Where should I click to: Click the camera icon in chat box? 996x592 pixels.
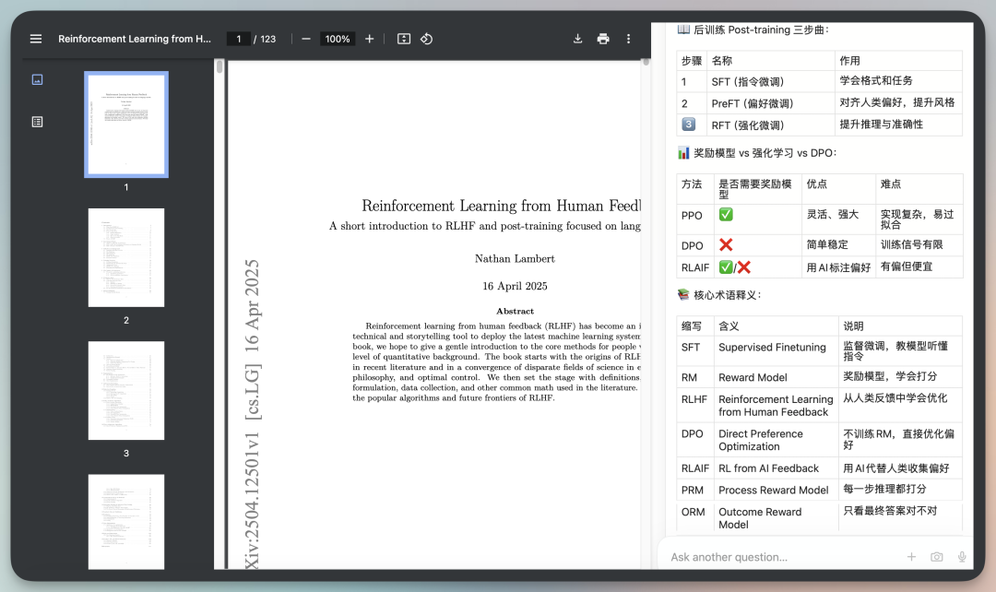[x=937, y=557]
